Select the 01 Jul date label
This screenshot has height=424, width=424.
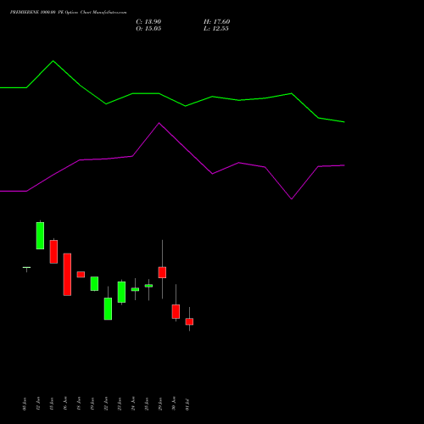(187, 404)
